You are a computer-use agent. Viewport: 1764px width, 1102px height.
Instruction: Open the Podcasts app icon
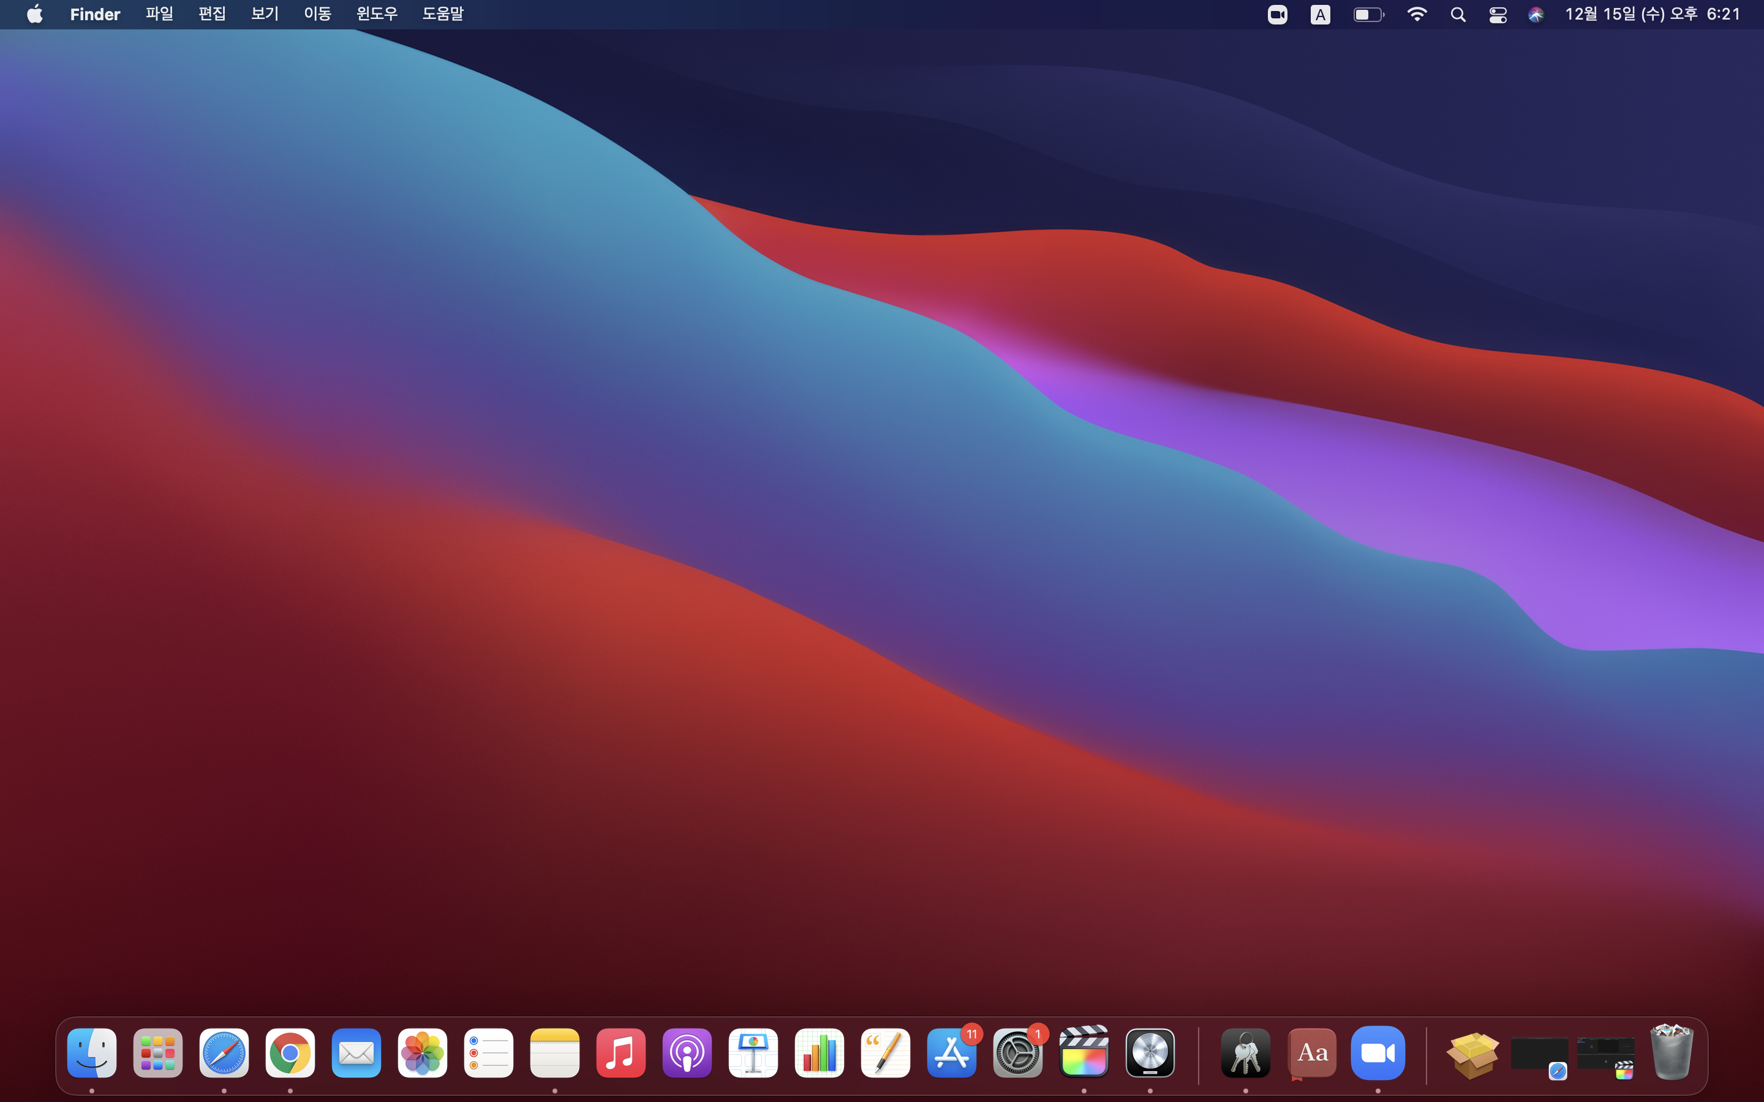(x=687, y=1052)
